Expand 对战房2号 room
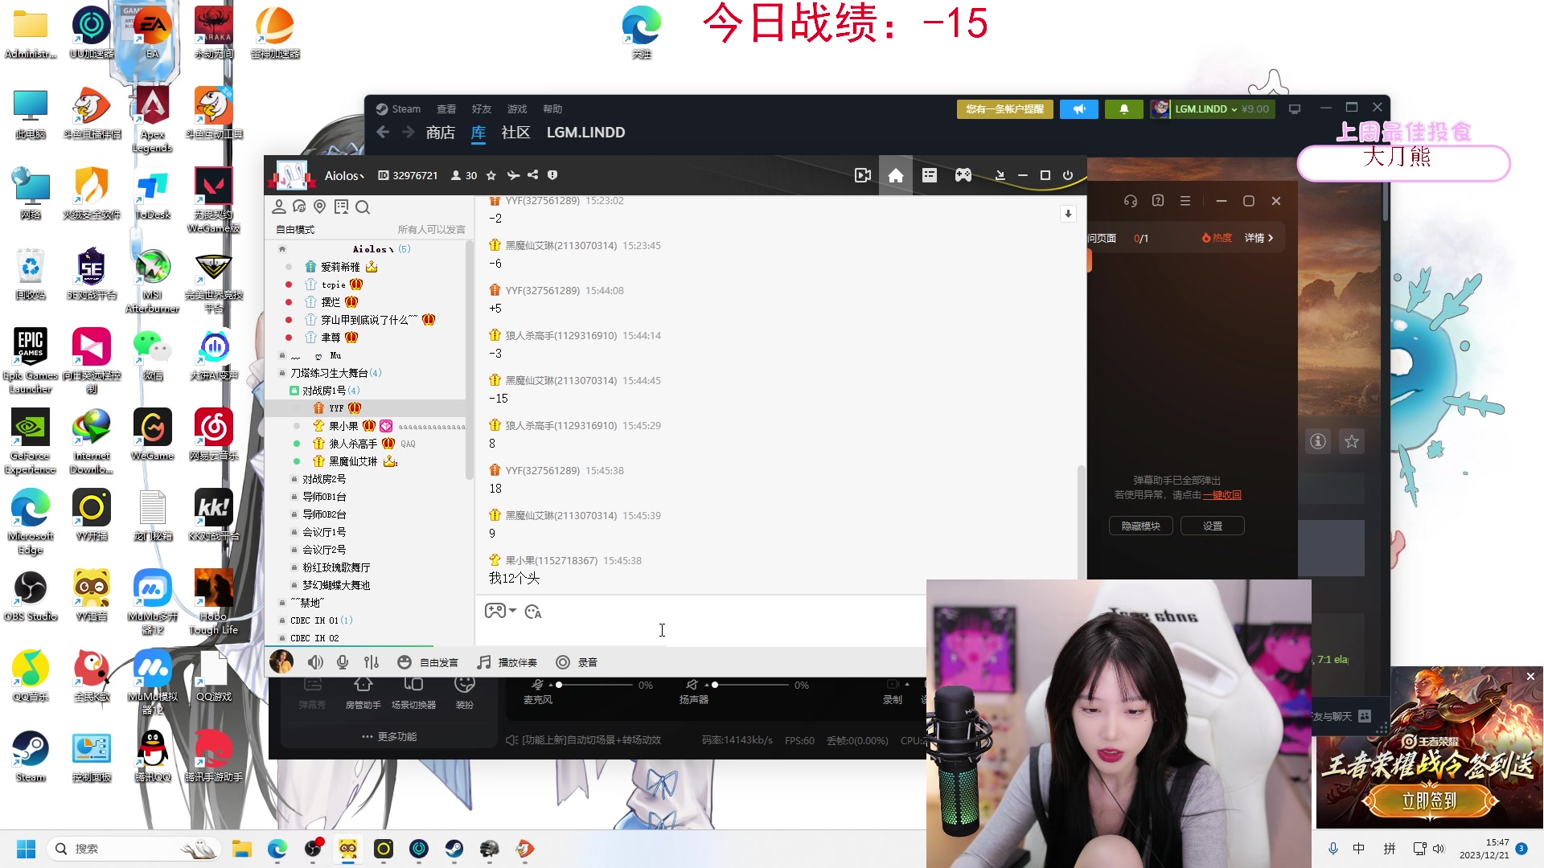Image resolution: width=1544 pixels, height=868 pixels. click(294, 479)
